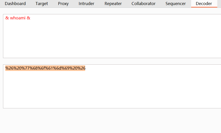Click the trailing ampersand after "whoami"
The image size is (221, 133).
click(28, 18)
